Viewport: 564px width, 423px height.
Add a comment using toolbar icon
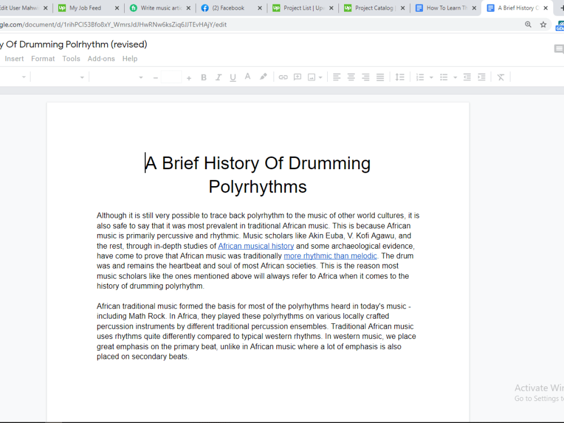point(297,77)
